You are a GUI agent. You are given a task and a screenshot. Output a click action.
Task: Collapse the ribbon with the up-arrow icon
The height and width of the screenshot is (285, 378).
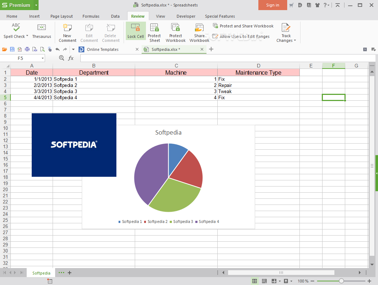338,5
